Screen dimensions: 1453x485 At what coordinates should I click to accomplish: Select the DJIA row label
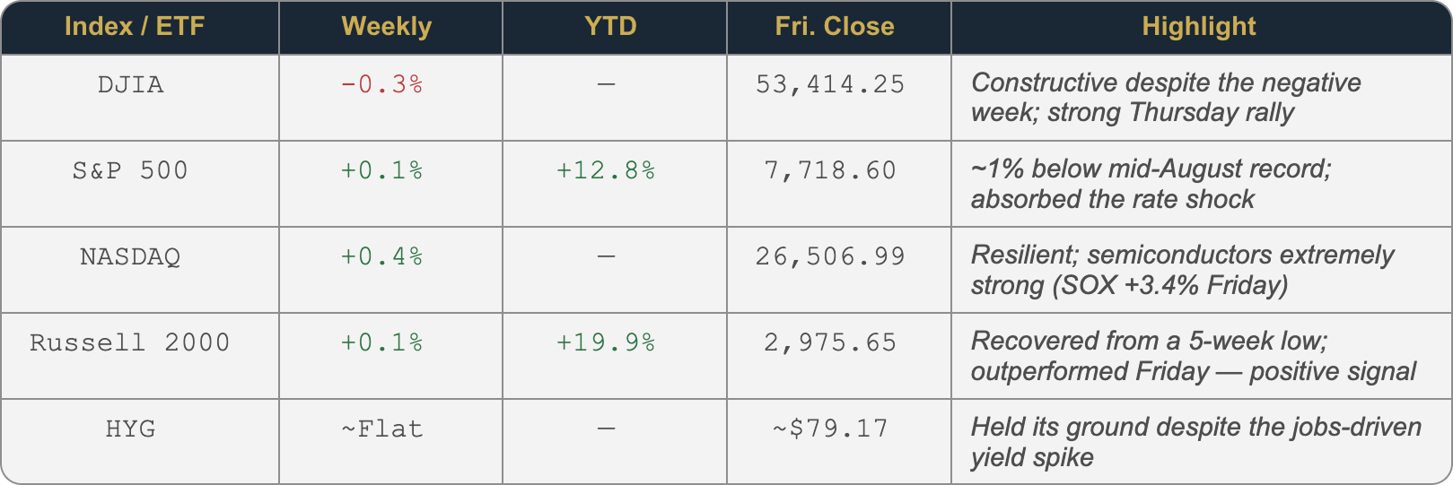pos(131,84)
